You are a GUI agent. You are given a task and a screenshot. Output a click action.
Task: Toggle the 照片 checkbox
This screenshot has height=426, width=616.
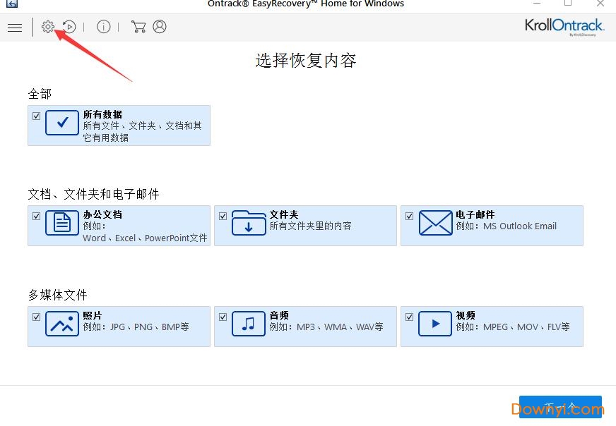pyautogui.click(x=36, y=317)
